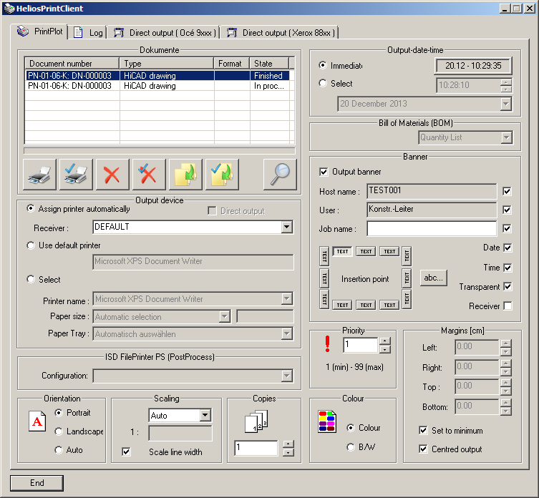Select the left-side lower vertical TEXT insertion point
This screenshot has height=498, width=539.
(324, 299)
